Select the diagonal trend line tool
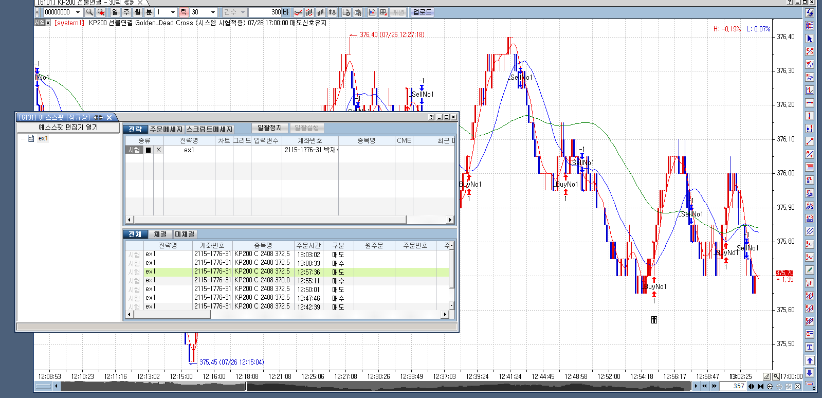 tap(810, 141)
